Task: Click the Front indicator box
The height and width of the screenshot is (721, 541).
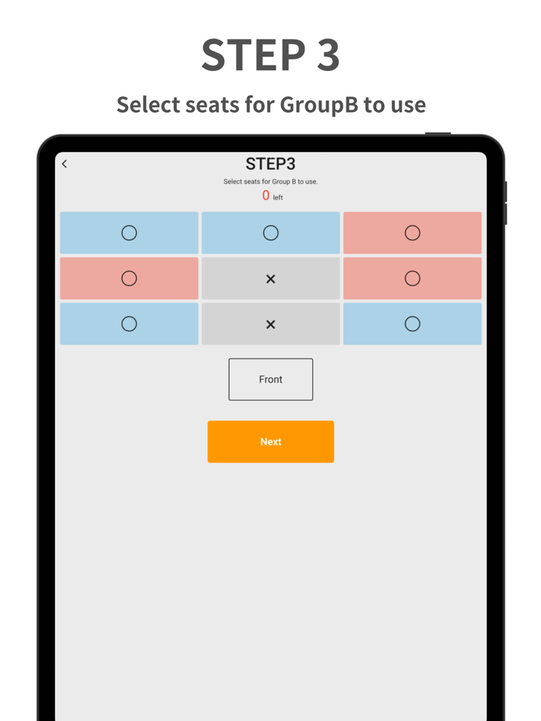Action: pos(270,379)
